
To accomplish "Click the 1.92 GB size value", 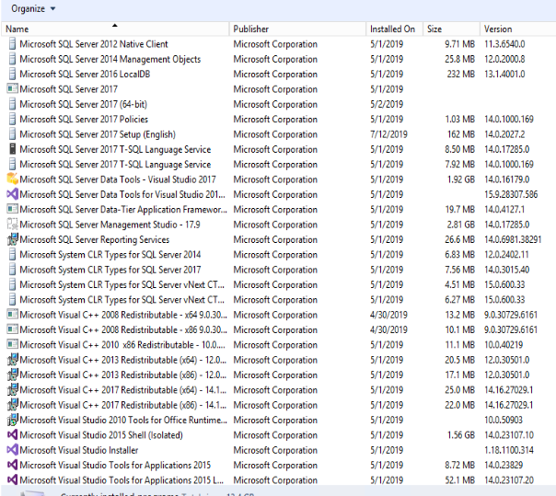I will [x=461, y=179].
